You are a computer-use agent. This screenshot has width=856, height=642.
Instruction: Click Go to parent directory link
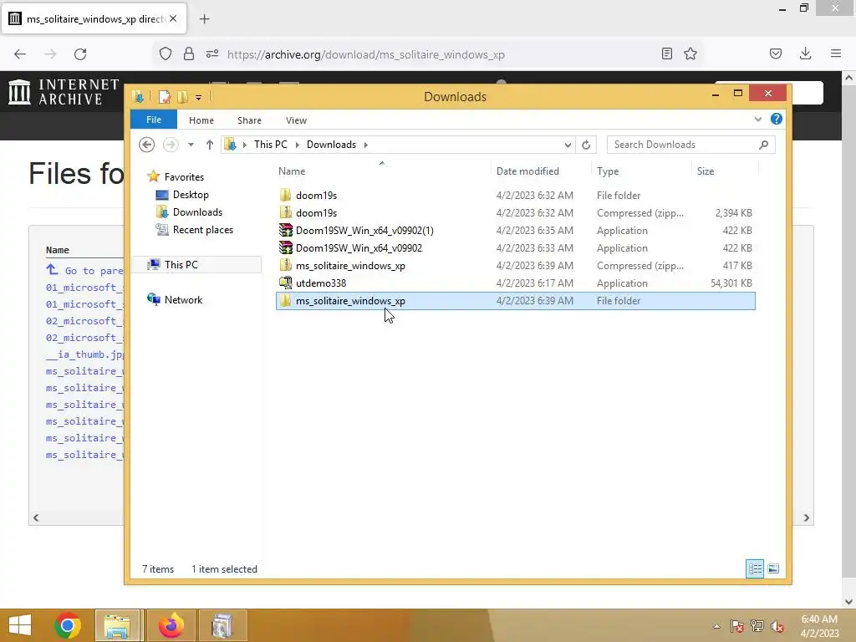click(84, 270)
